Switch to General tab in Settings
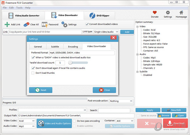190x135 pixels. (x=38, y=47)
